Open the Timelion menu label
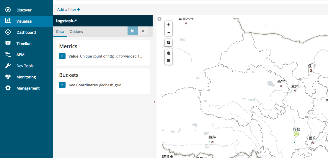The height and width of the screenshot is (158, 328). pyautogui.click(x=24, y=43)
